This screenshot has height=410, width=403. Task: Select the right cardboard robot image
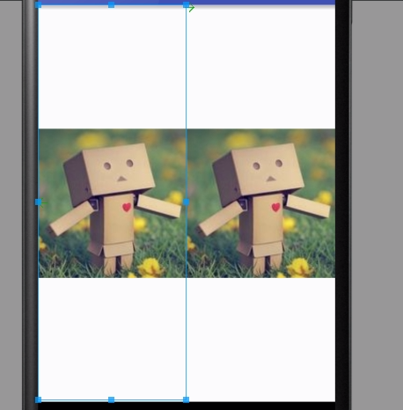261,203
